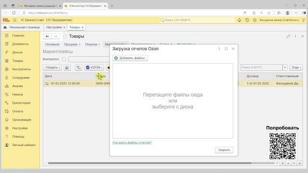Get link to Товары page icon
This screenshot has width=308, height=173.
click(288, 37)
